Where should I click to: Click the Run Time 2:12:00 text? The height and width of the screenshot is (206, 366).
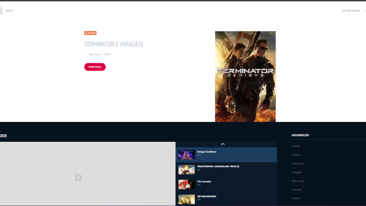pos(99,55)
